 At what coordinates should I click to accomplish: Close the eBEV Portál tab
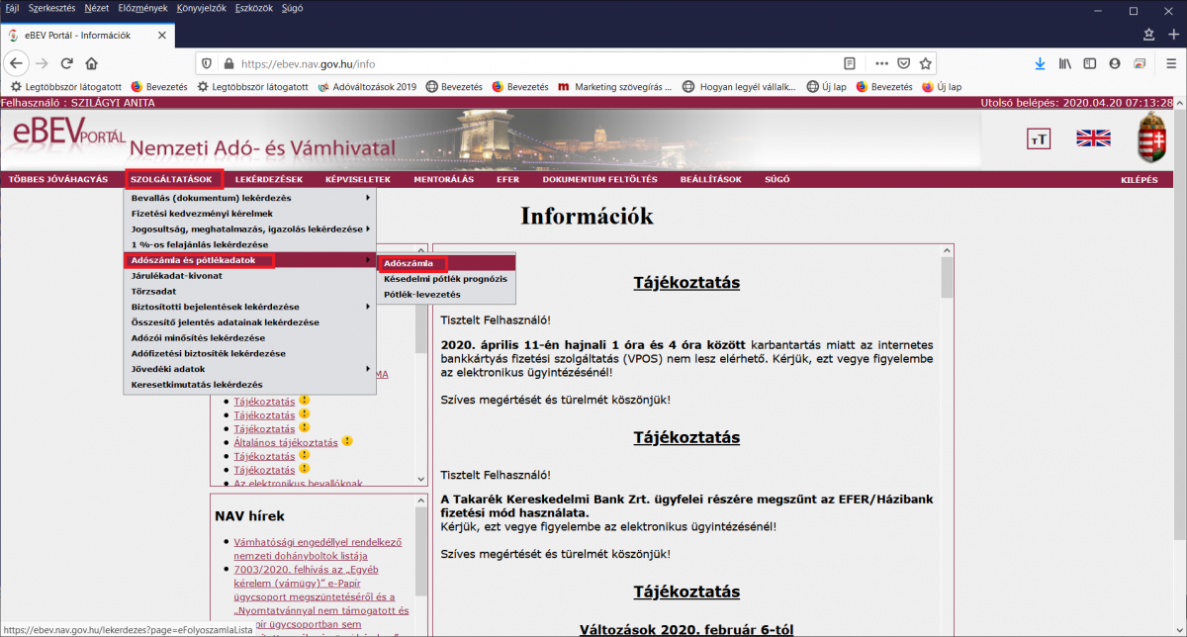[160, 35]
